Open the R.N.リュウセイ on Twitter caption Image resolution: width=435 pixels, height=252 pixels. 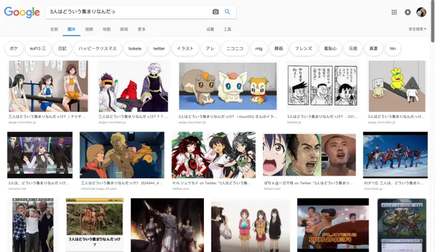(x=212, y=183)
